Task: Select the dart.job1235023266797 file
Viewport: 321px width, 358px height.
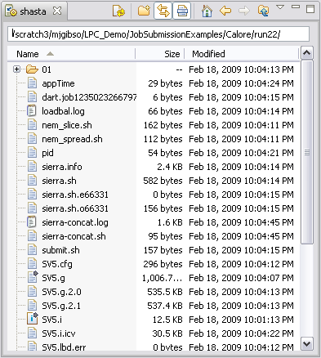Action: click(x=89, y=97)
